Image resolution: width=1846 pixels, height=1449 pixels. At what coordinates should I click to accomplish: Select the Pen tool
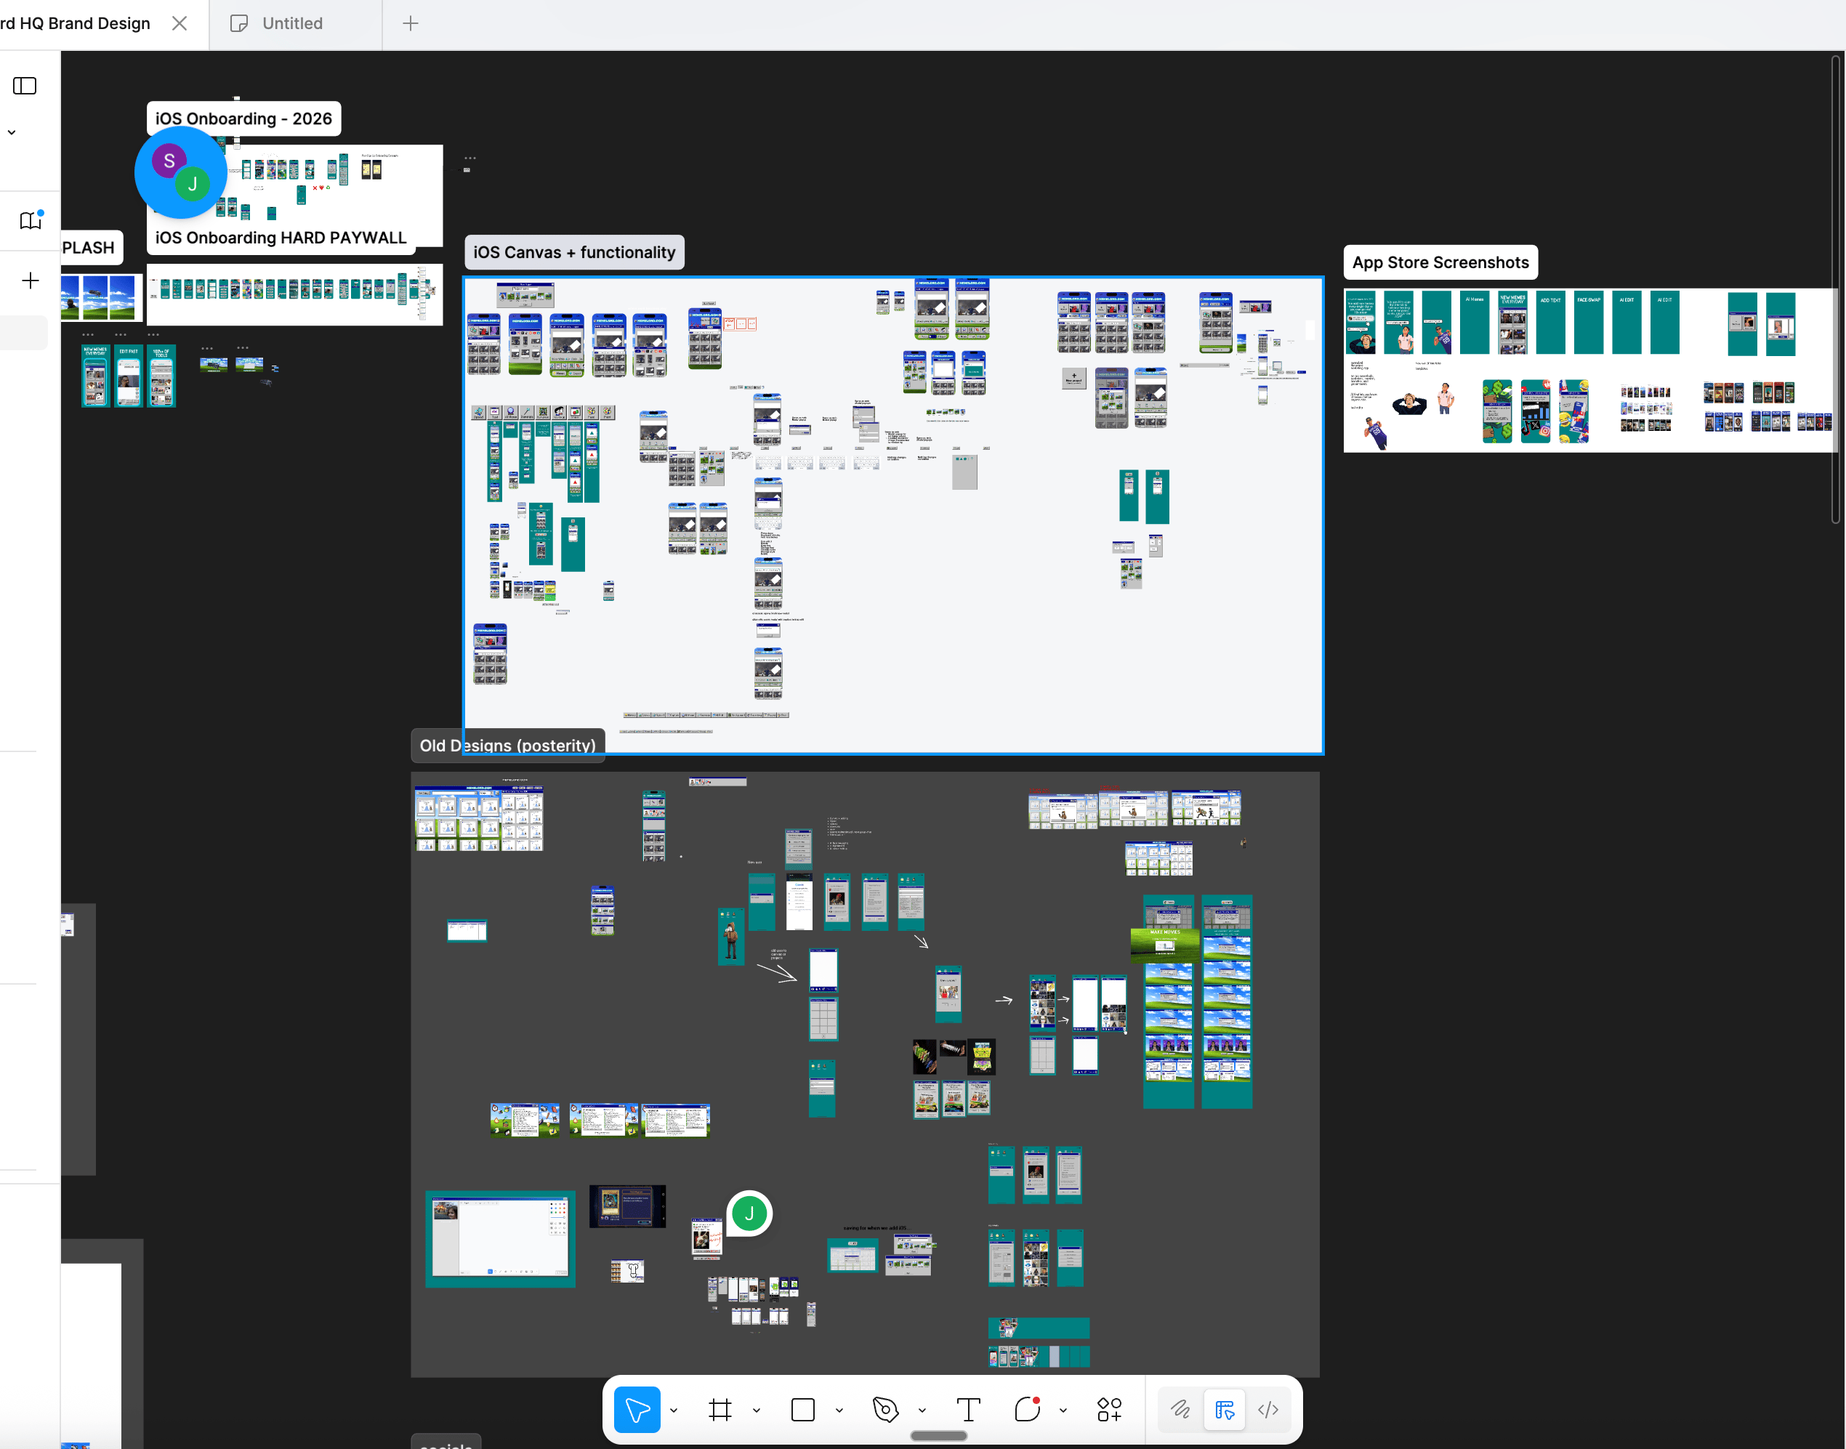tap(884, 1409)
